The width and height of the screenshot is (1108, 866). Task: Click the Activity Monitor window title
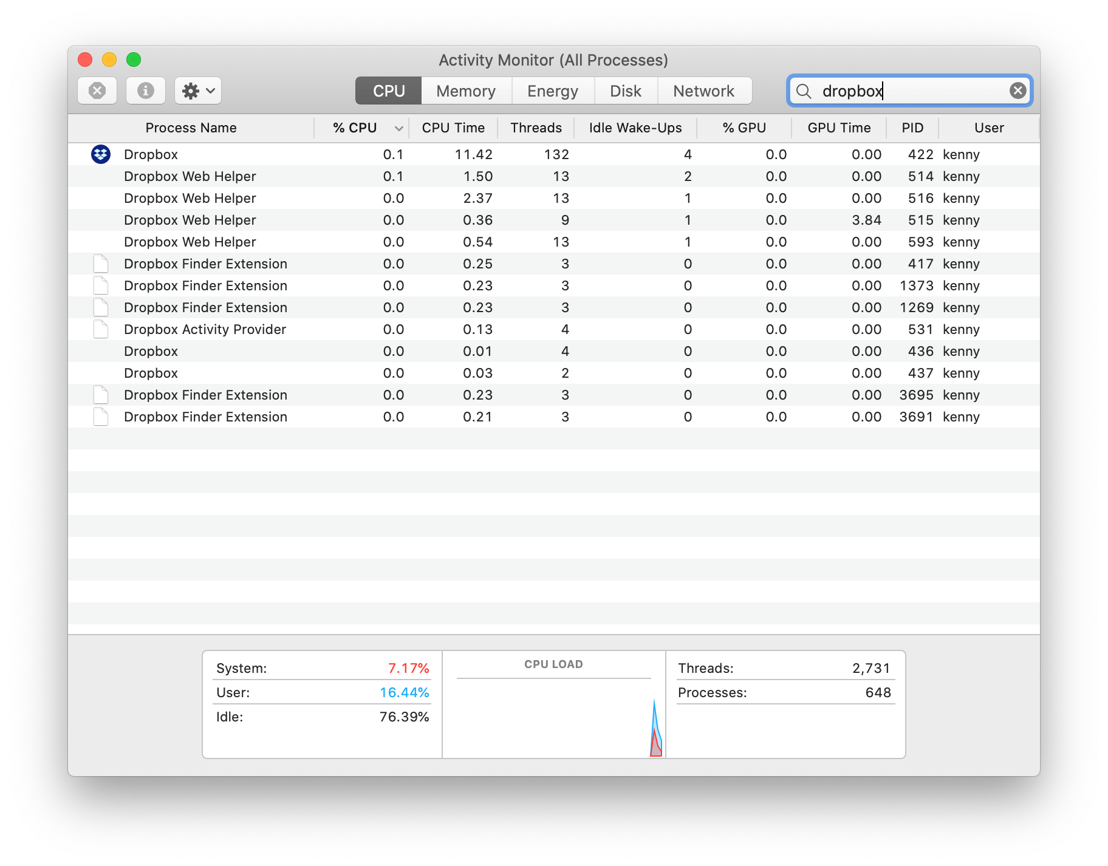[553, 60]
